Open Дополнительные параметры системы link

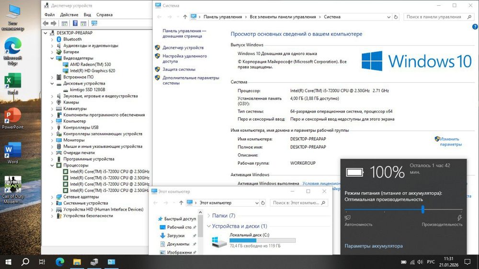click(x=191, y=80)
